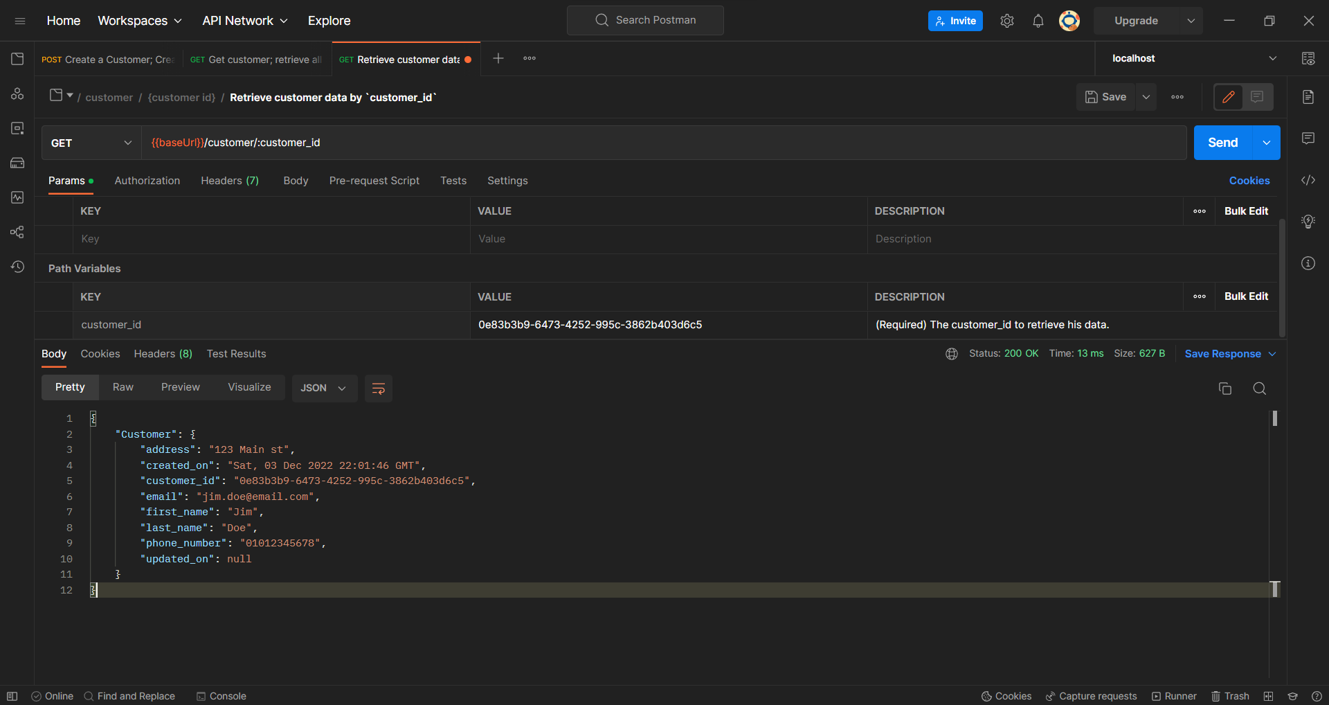Toggle the sidebar from status bar

[12, 696]
